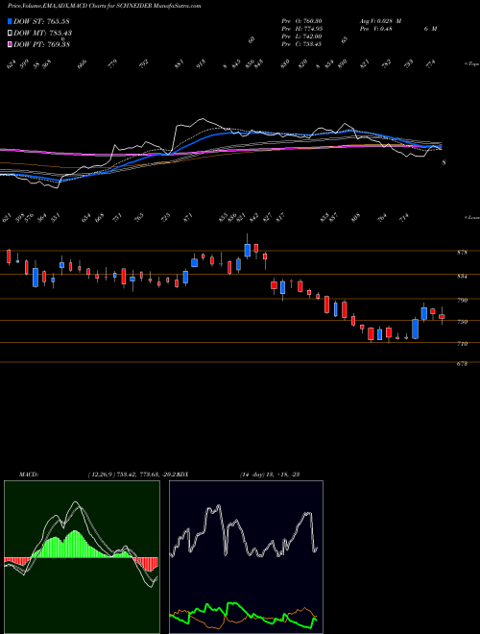Viewport: 480px width, 634px height.
Task: Click the magenta DOW PT legend swatch
Action: coord(10,43)
